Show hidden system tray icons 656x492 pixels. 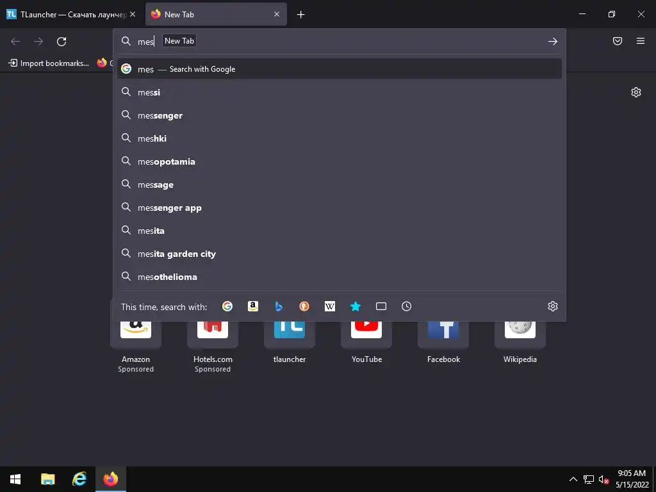573,479
